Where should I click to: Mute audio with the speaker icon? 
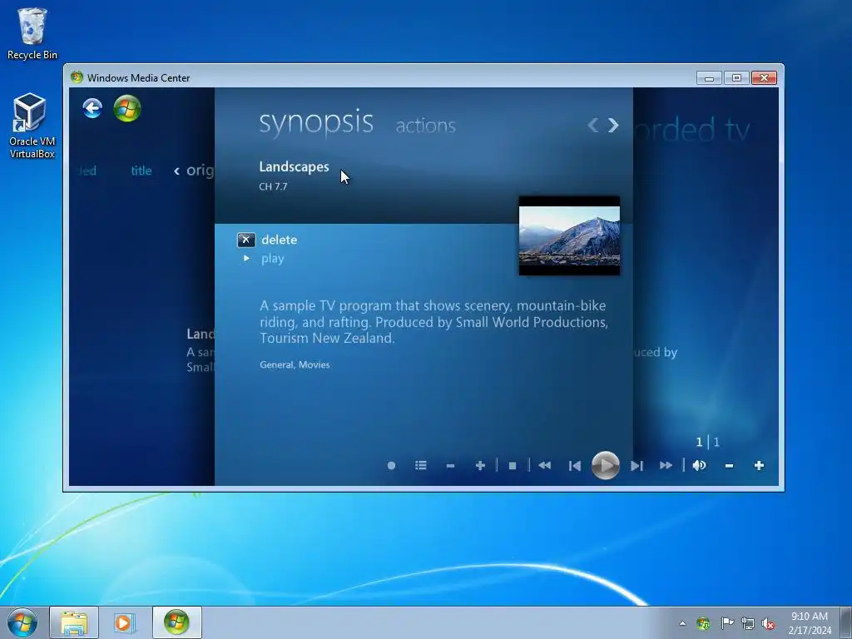(699, 466)
